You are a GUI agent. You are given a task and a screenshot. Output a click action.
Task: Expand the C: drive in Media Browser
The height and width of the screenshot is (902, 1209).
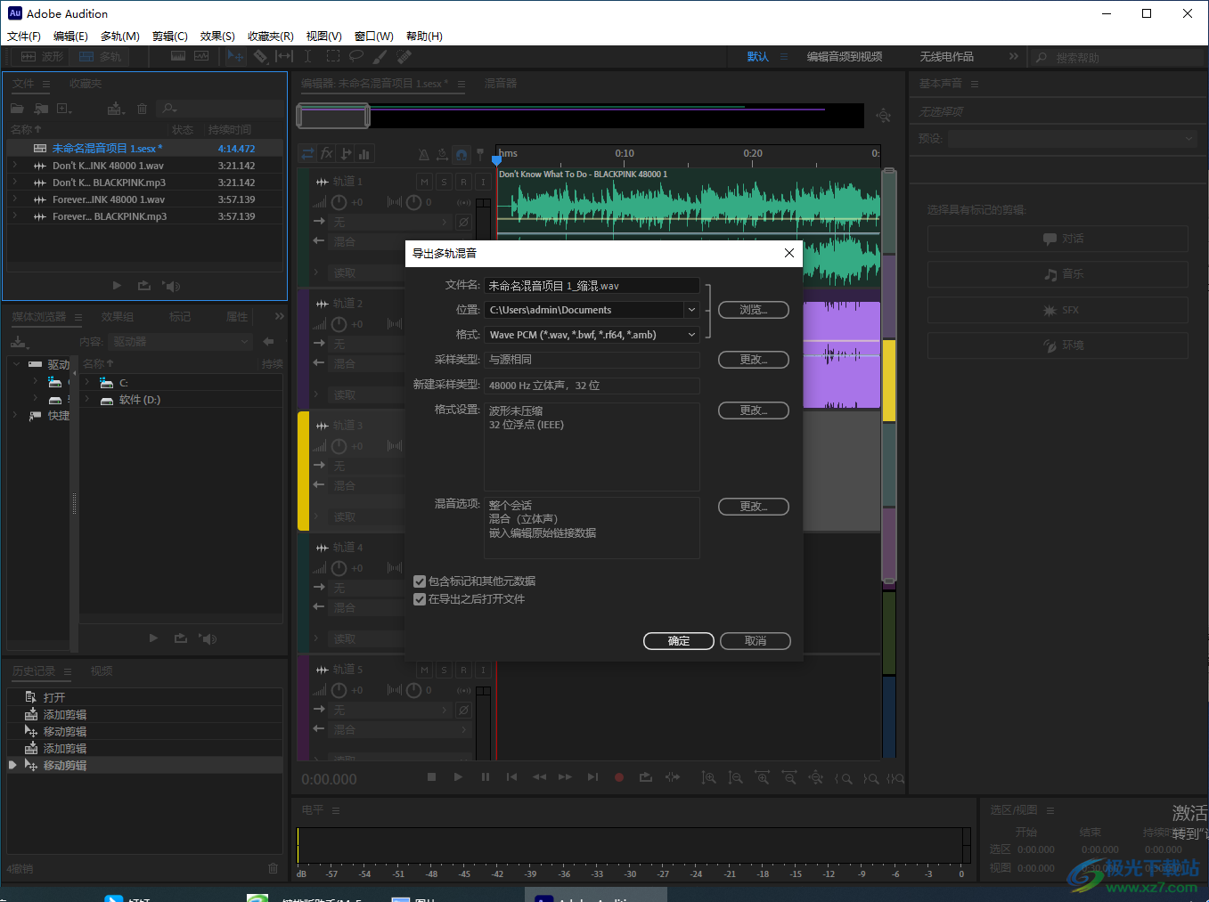(87, 383)
